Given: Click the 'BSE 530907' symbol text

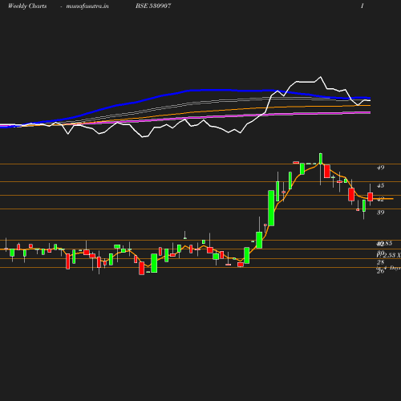Looking at the screenshot, I should tap(153, 6).
